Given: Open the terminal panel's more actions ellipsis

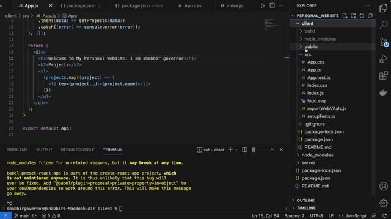Looking at the screenshot, I should pyautogui.click(x=263, y=150).
